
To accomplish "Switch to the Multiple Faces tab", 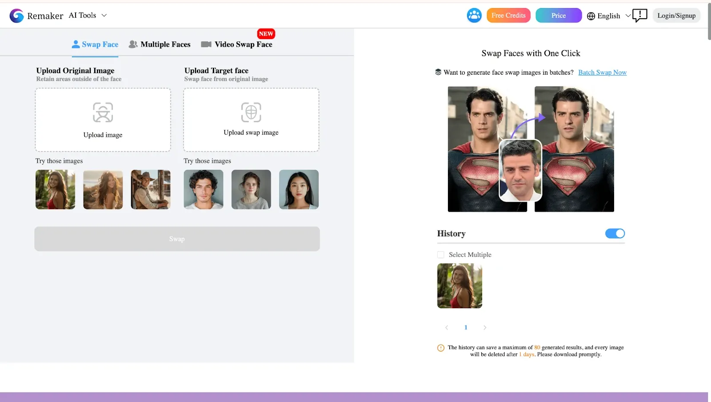I will [160, 44].
